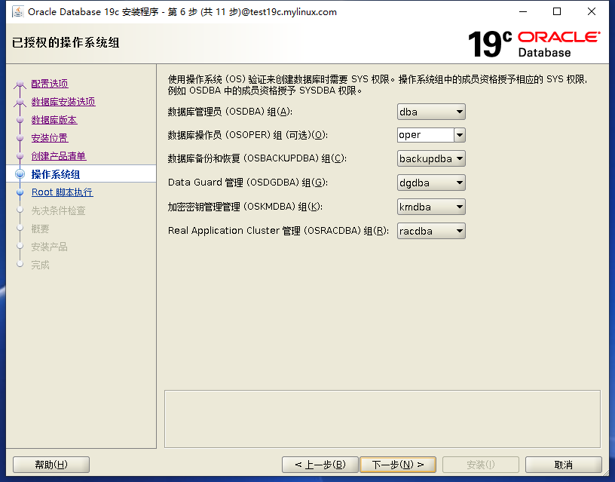Open the 数据库安装选项 step link
615x482 pixels.
[63, 102]
